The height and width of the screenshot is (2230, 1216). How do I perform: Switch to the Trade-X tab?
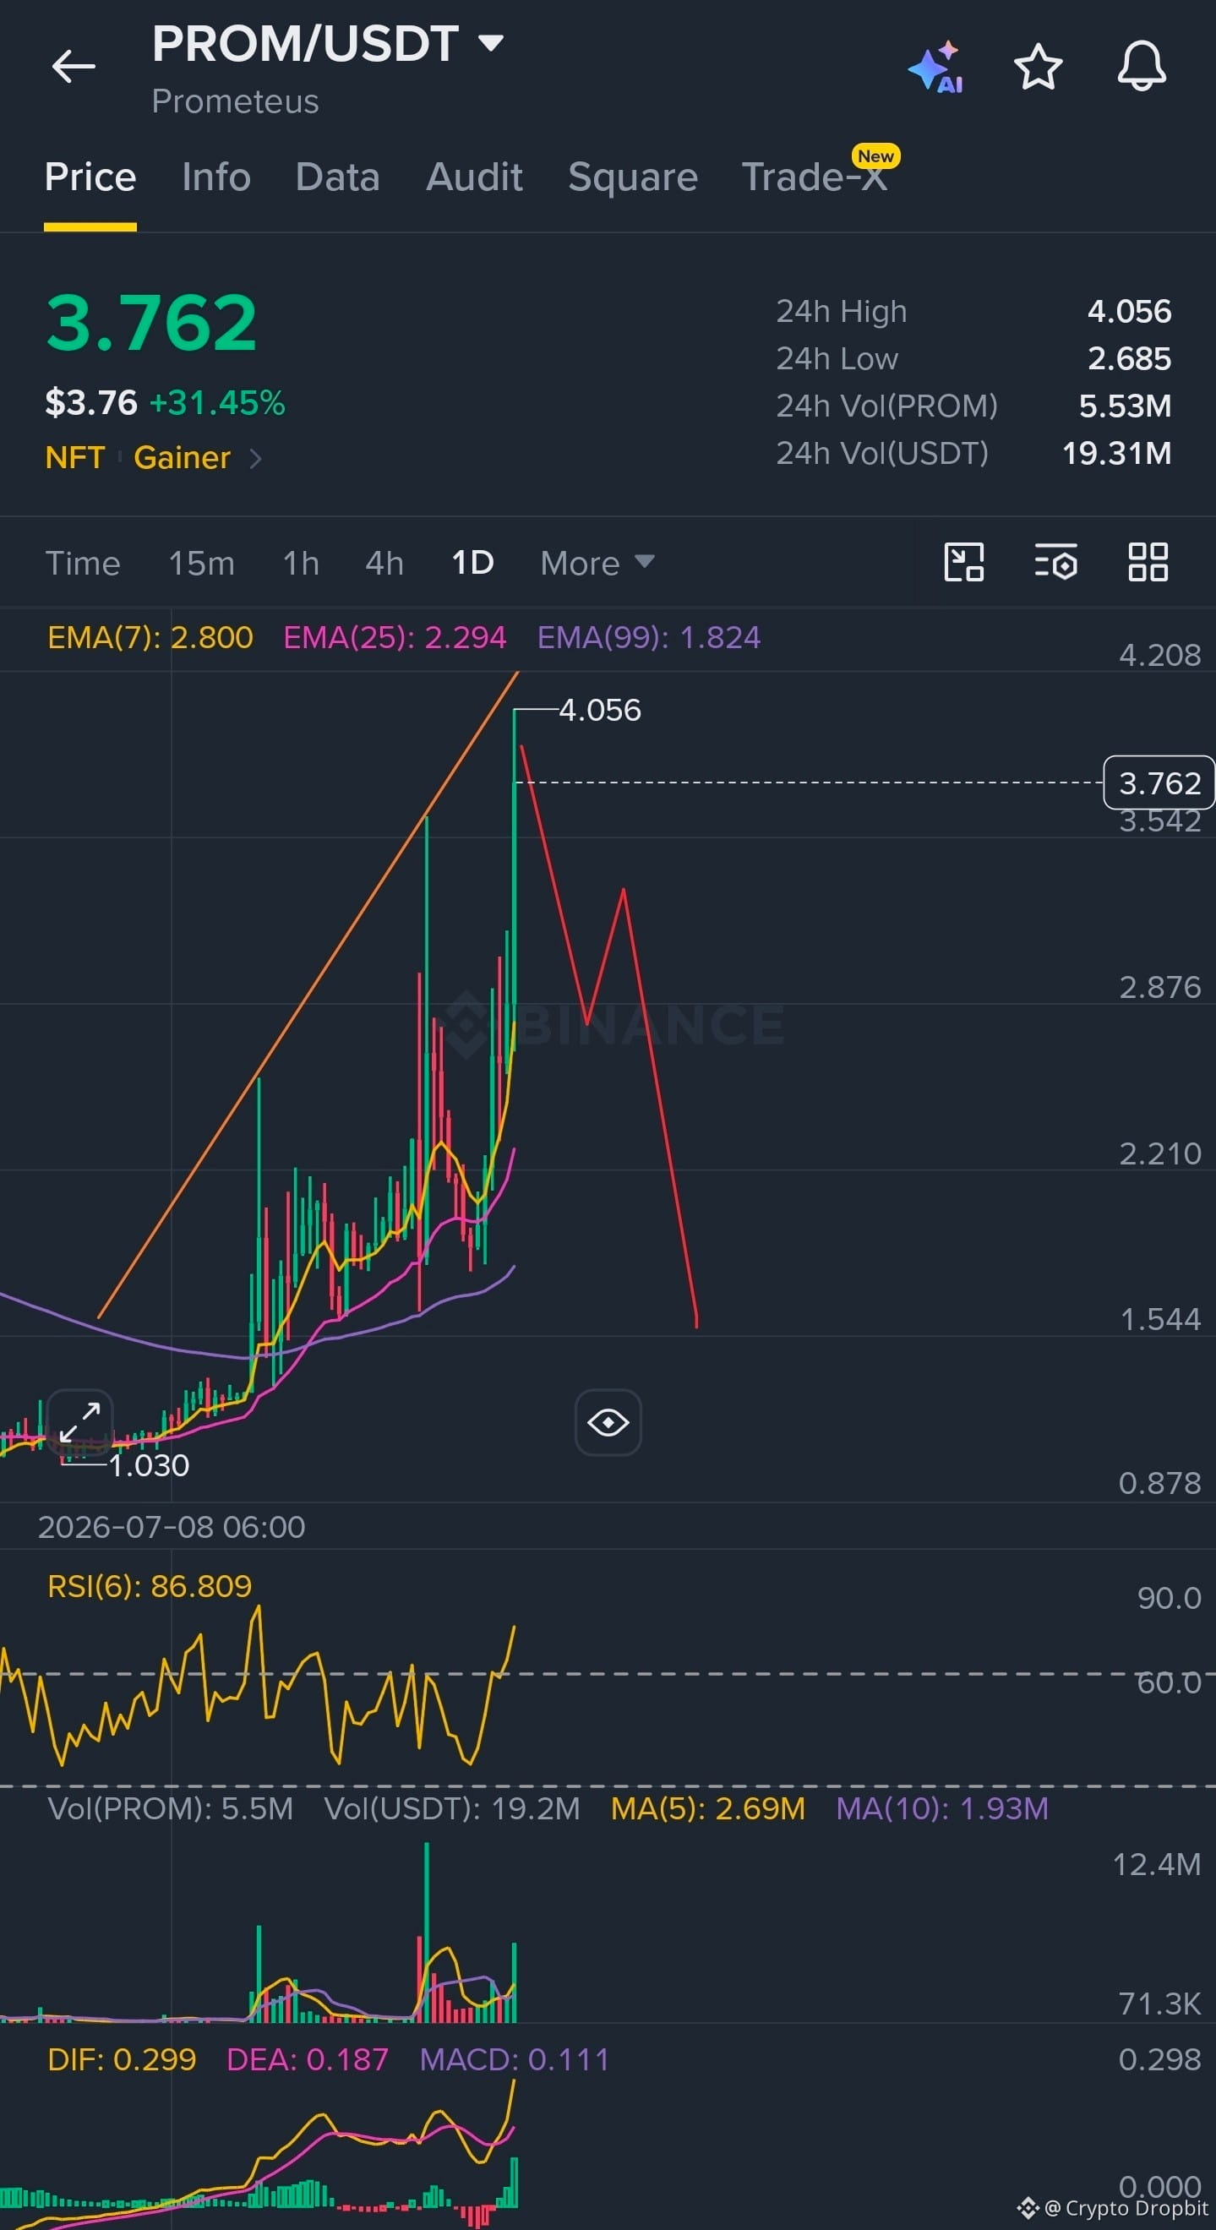tap(815, 177)
